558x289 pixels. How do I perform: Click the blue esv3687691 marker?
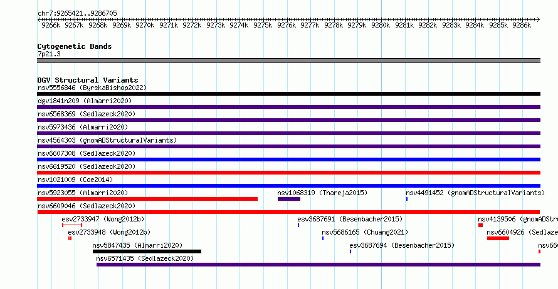click(298, 225)
